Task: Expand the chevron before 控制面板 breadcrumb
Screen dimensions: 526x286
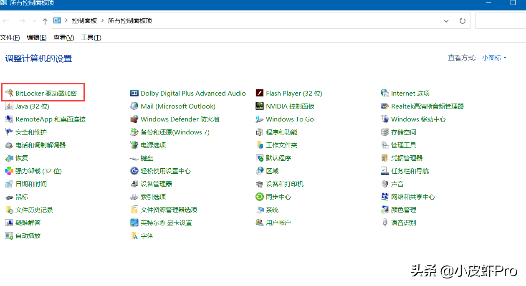Action: [x=66, y=20]
